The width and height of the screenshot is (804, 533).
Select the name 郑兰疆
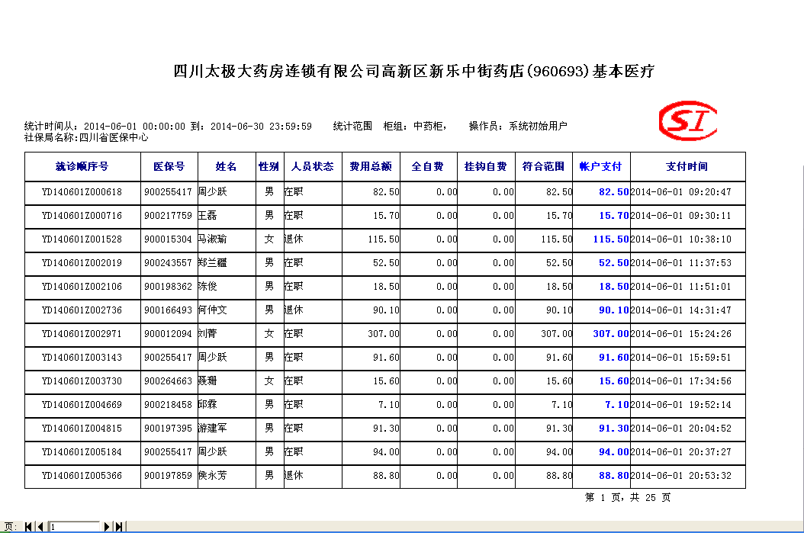(212, 263)
